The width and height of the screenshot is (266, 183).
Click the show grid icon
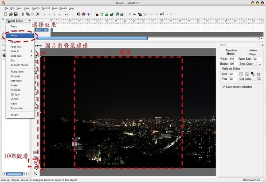pyautogui.click(x=241, y=74)
